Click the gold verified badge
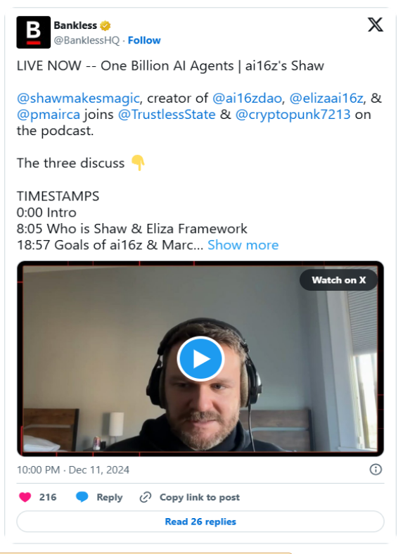Image resolution: width=403 pixels, height=554 pixels. [105, 25]
